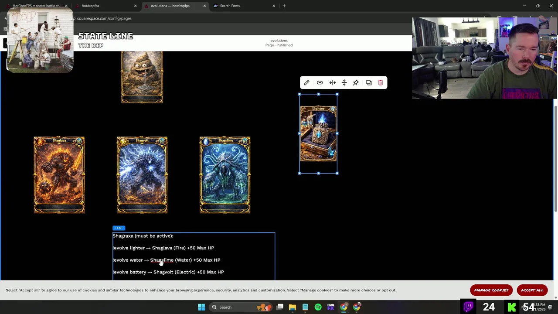This screenshot has height=314, width=558.
Task: Open the HUD FX app on taskbar
Action: point(331,307)
